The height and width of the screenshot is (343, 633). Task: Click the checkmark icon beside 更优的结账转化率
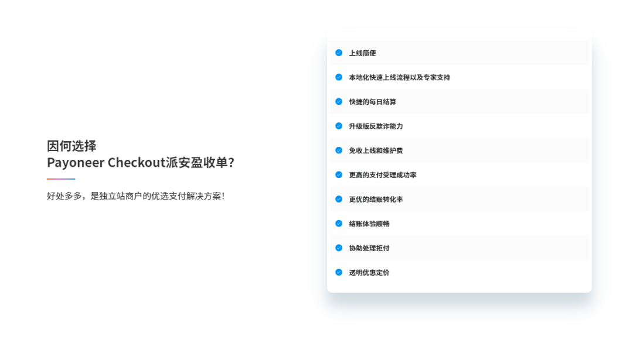pos(339,199)
